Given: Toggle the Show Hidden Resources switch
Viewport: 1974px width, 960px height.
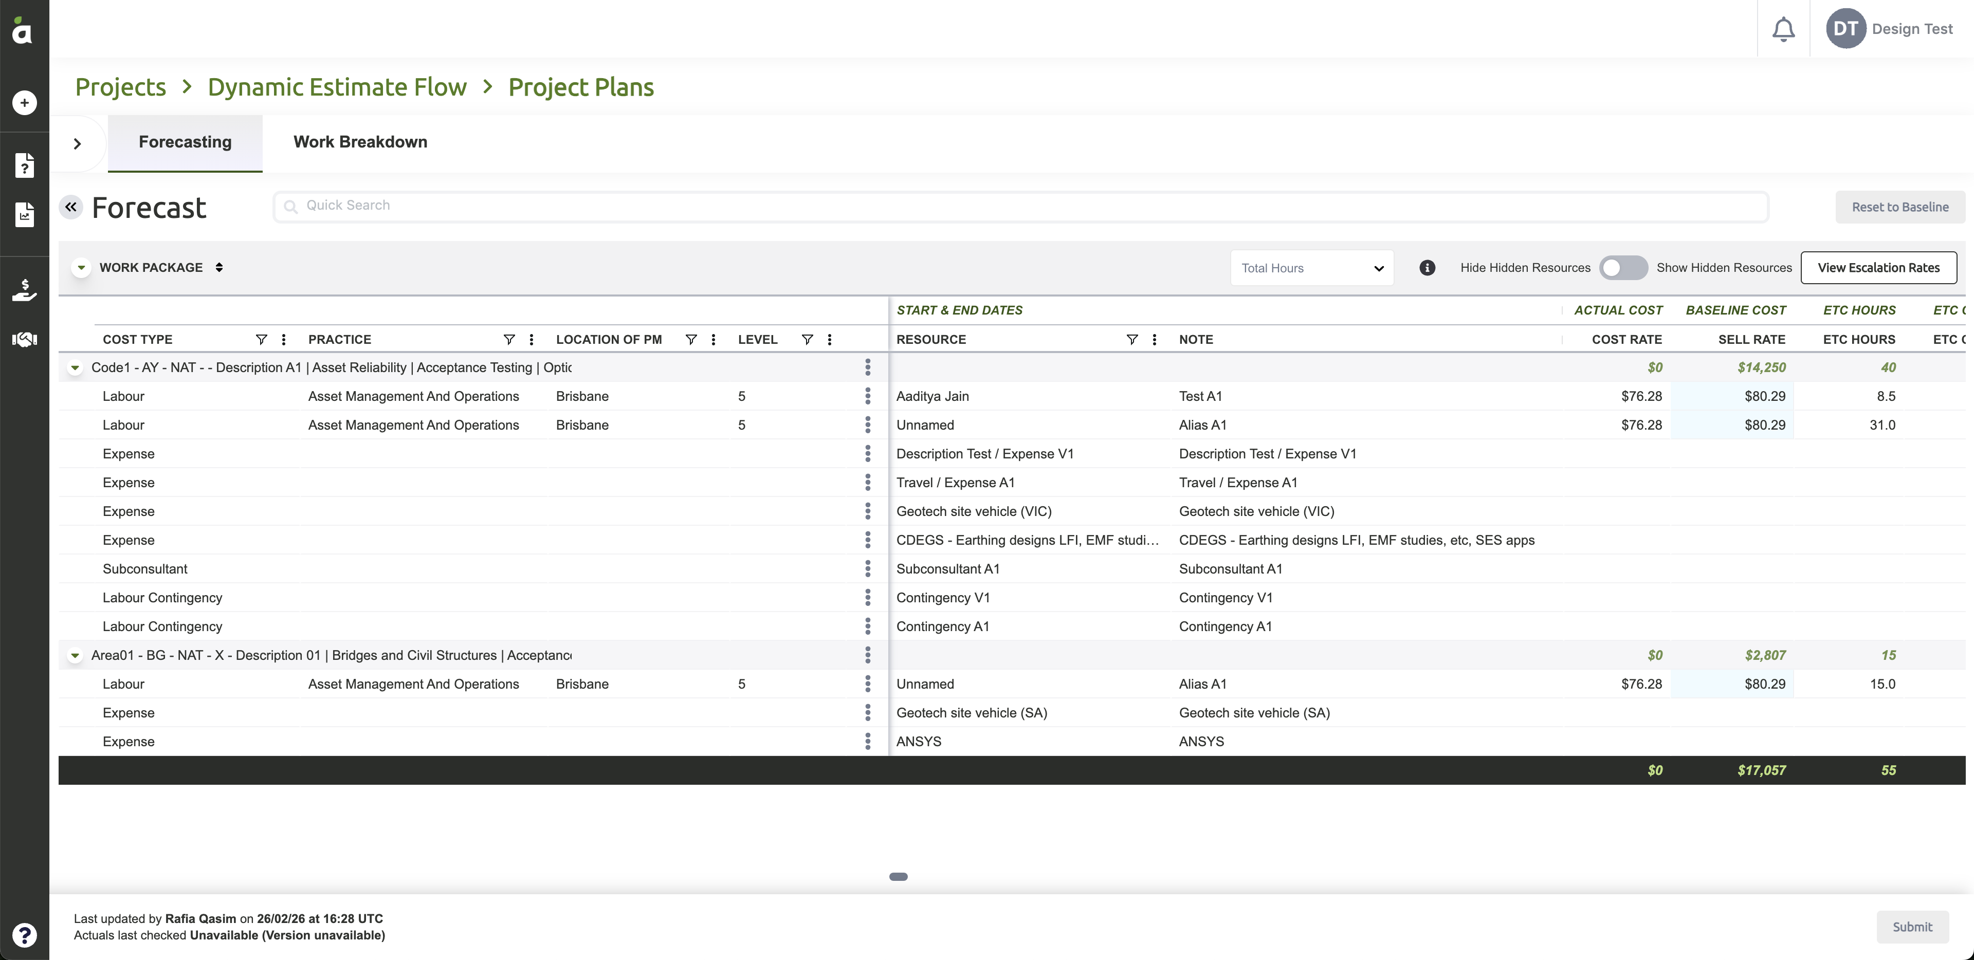Looking at the screenshot, I should [x=1623, y=267].
